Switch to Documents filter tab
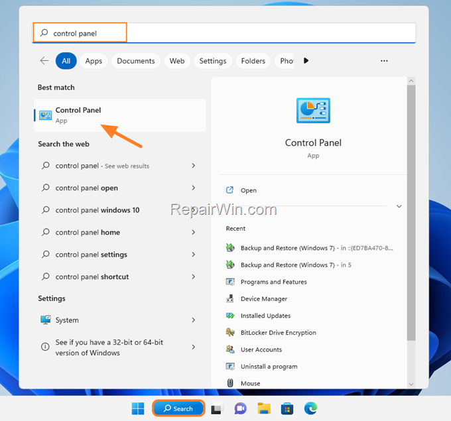The width and height of the screenshot is (451, 421). (136, 61)
